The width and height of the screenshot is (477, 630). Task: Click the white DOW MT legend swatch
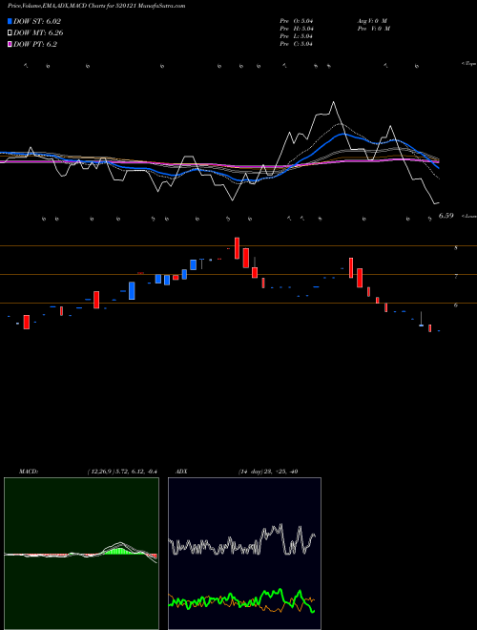(x=10, y=33)
